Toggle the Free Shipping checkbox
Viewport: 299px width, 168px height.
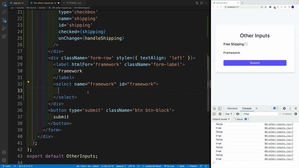[246, 44]
